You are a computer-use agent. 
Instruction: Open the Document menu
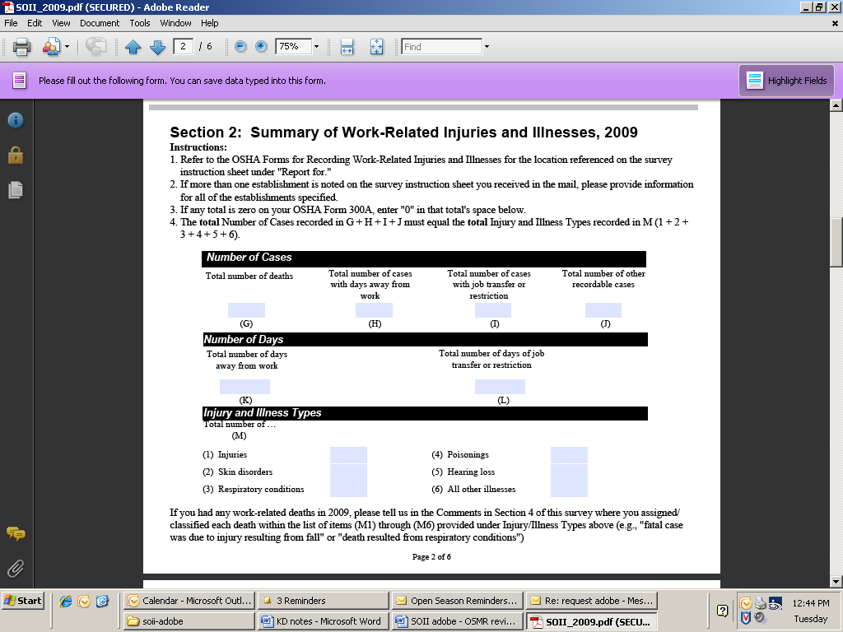point(100,23)
